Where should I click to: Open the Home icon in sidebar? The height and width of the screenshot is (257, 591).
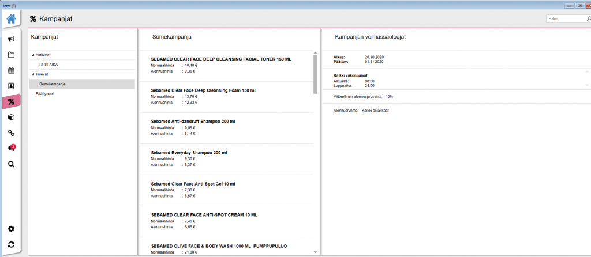coord(12,19)
